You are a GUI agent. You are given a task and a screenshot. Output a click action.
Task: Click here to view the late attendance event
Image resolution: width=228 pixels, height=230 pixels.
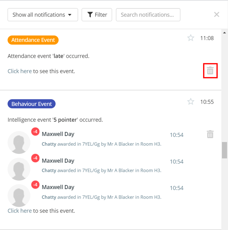click(19, 71)
